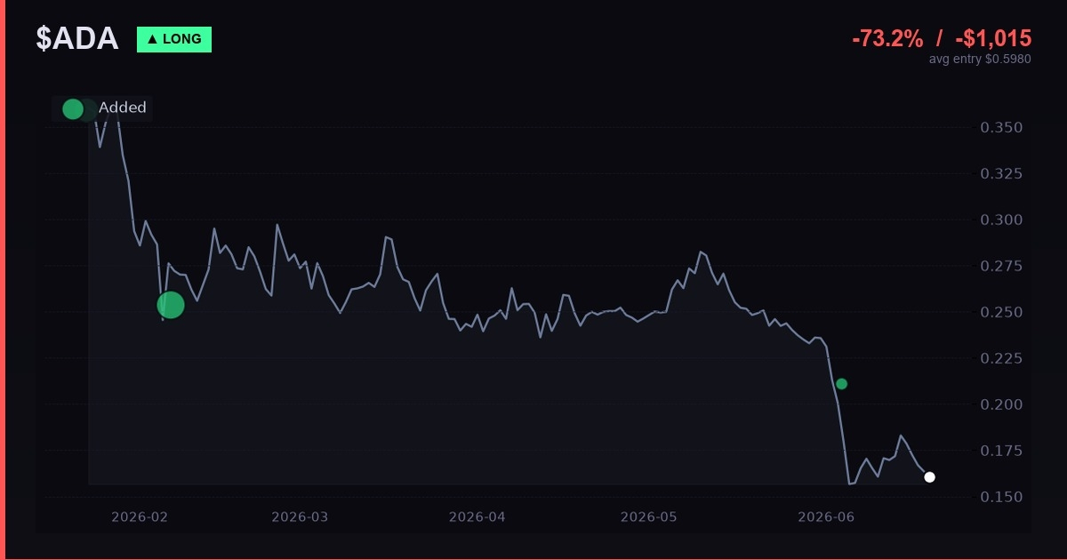The width and height of the screenshot is (1067, 560).
Task: Click the 0.250 y-axis label
Action: 1001,312
